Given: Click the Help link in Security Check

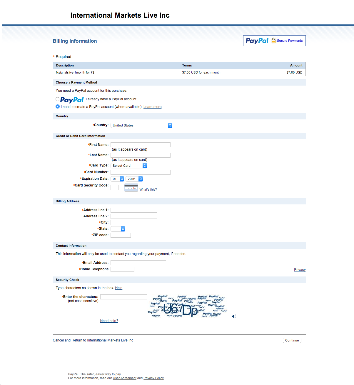Looking at the screenshot, I should (119, 288).
